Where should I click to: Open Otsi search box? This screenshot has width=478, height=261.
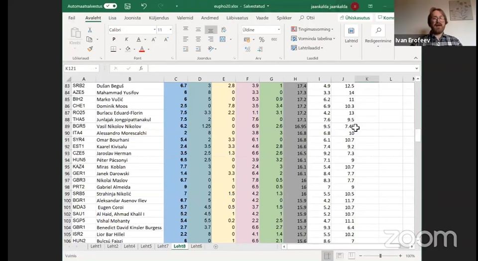[x=307, y=18]
